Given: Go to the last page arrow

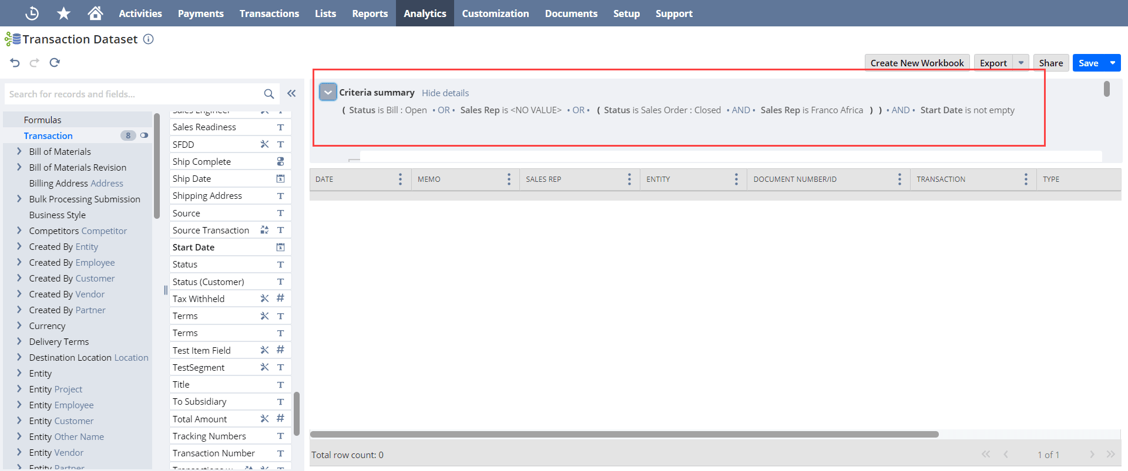Looking at the screenshot, I should point(1110,454).
